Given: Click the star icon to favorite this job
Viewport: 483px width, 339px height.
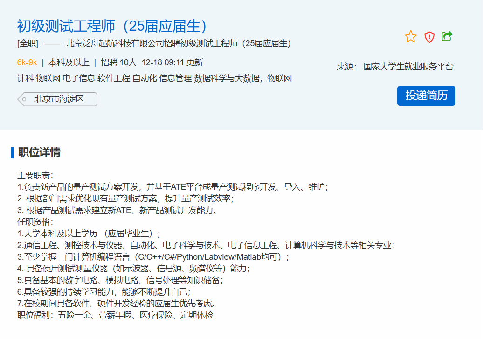Looking at the screenshot, I should 410,36.
